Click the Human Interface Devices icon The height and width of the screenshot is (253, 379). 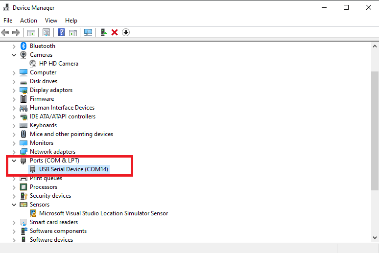tap(24, 108)
